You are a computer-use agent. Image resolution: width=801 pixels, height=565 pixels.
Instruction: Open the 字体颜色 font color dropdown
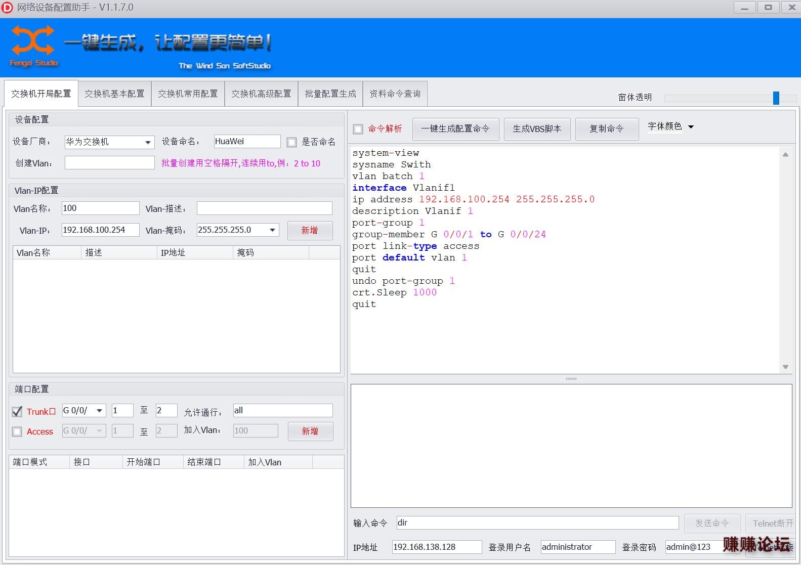pyautogui.click(x=691, y=126)
